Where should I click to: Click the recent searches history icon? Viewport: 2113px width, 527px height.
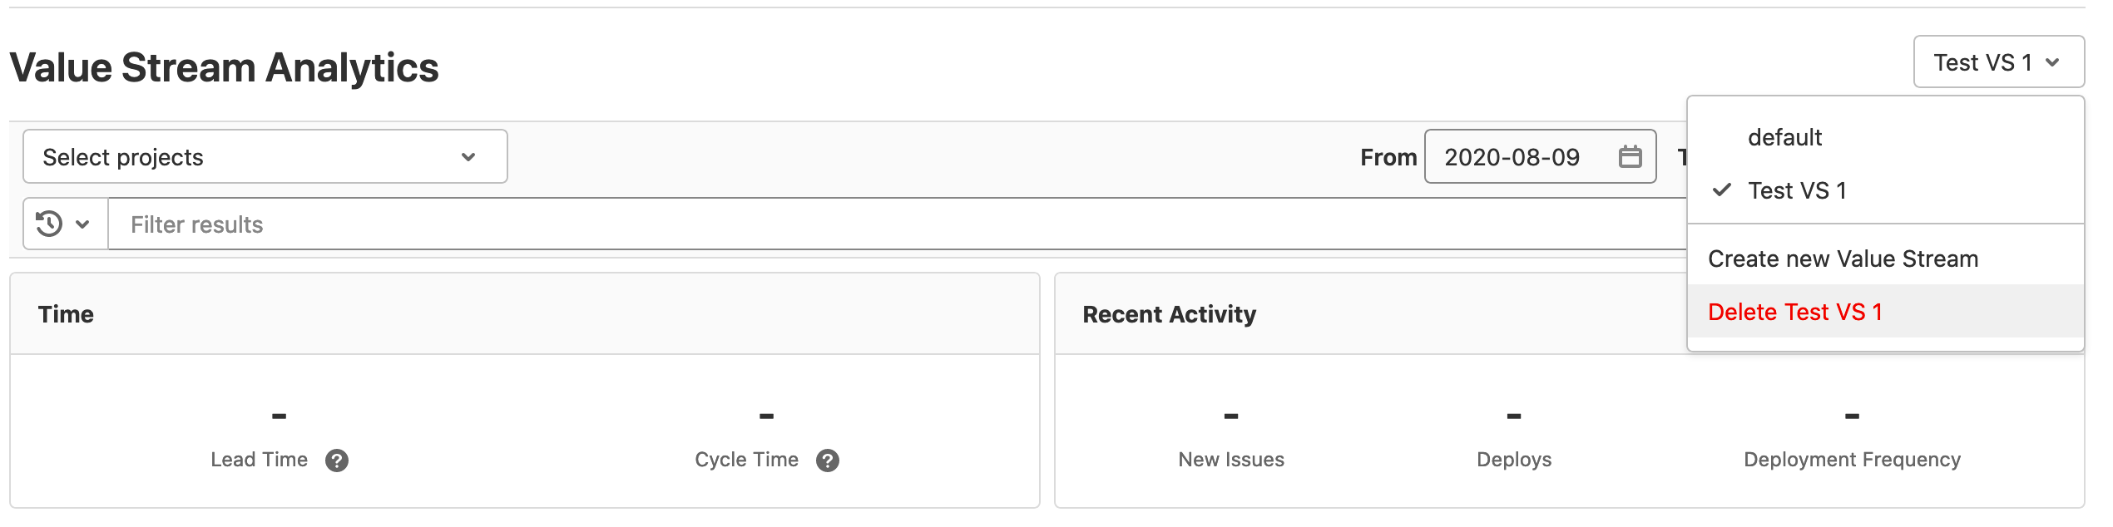coord(50,224)
